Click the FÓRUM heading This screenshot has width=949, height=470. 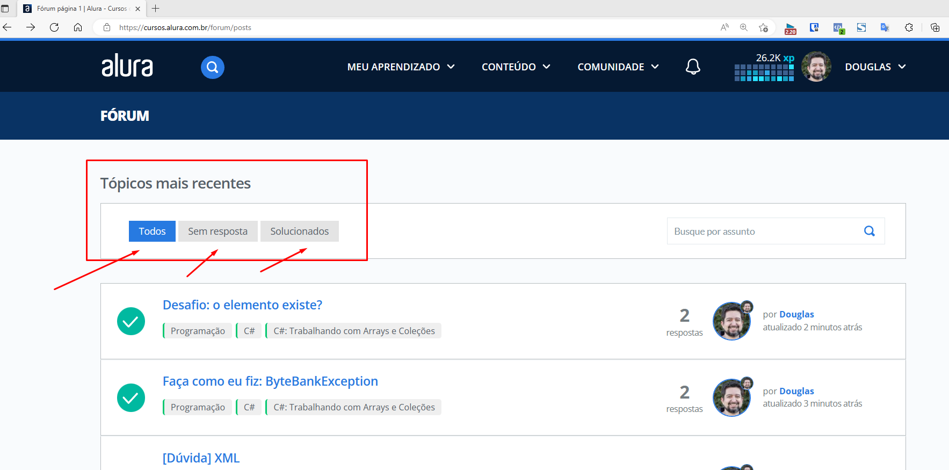click(x=125, y=115)
